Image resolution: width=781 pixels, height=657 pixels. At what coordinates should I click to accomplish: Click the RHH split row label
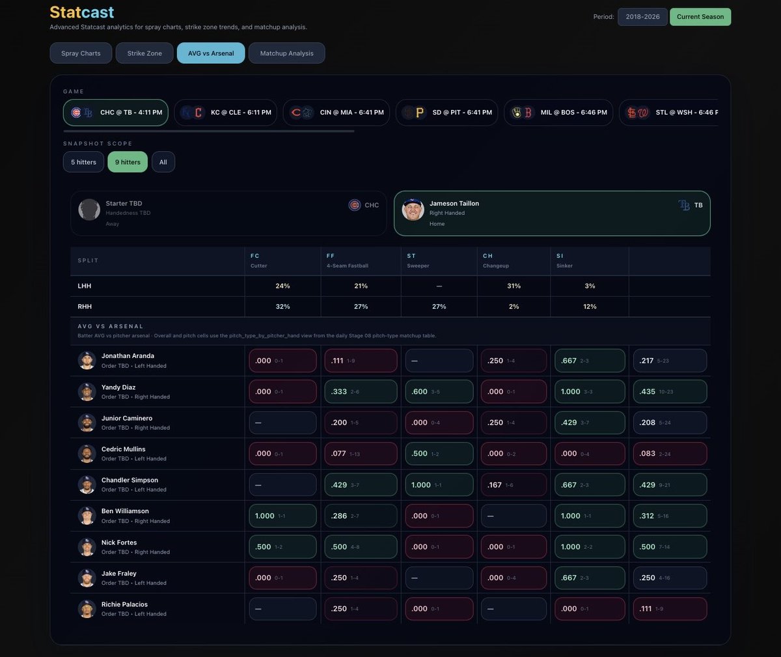pyautogui.click(x=85, y=306)
